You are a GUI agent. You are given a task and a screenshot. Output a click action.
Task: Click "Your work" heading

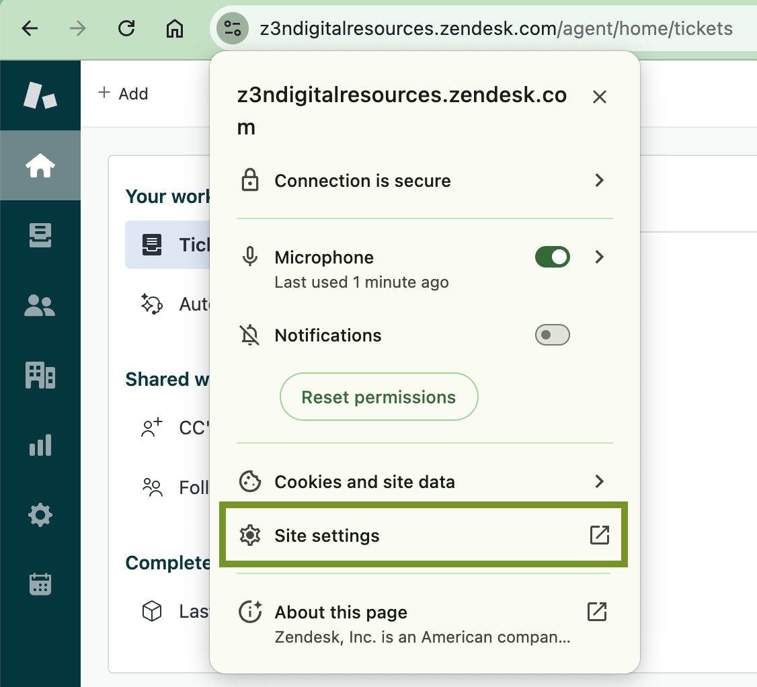[167, 196]
